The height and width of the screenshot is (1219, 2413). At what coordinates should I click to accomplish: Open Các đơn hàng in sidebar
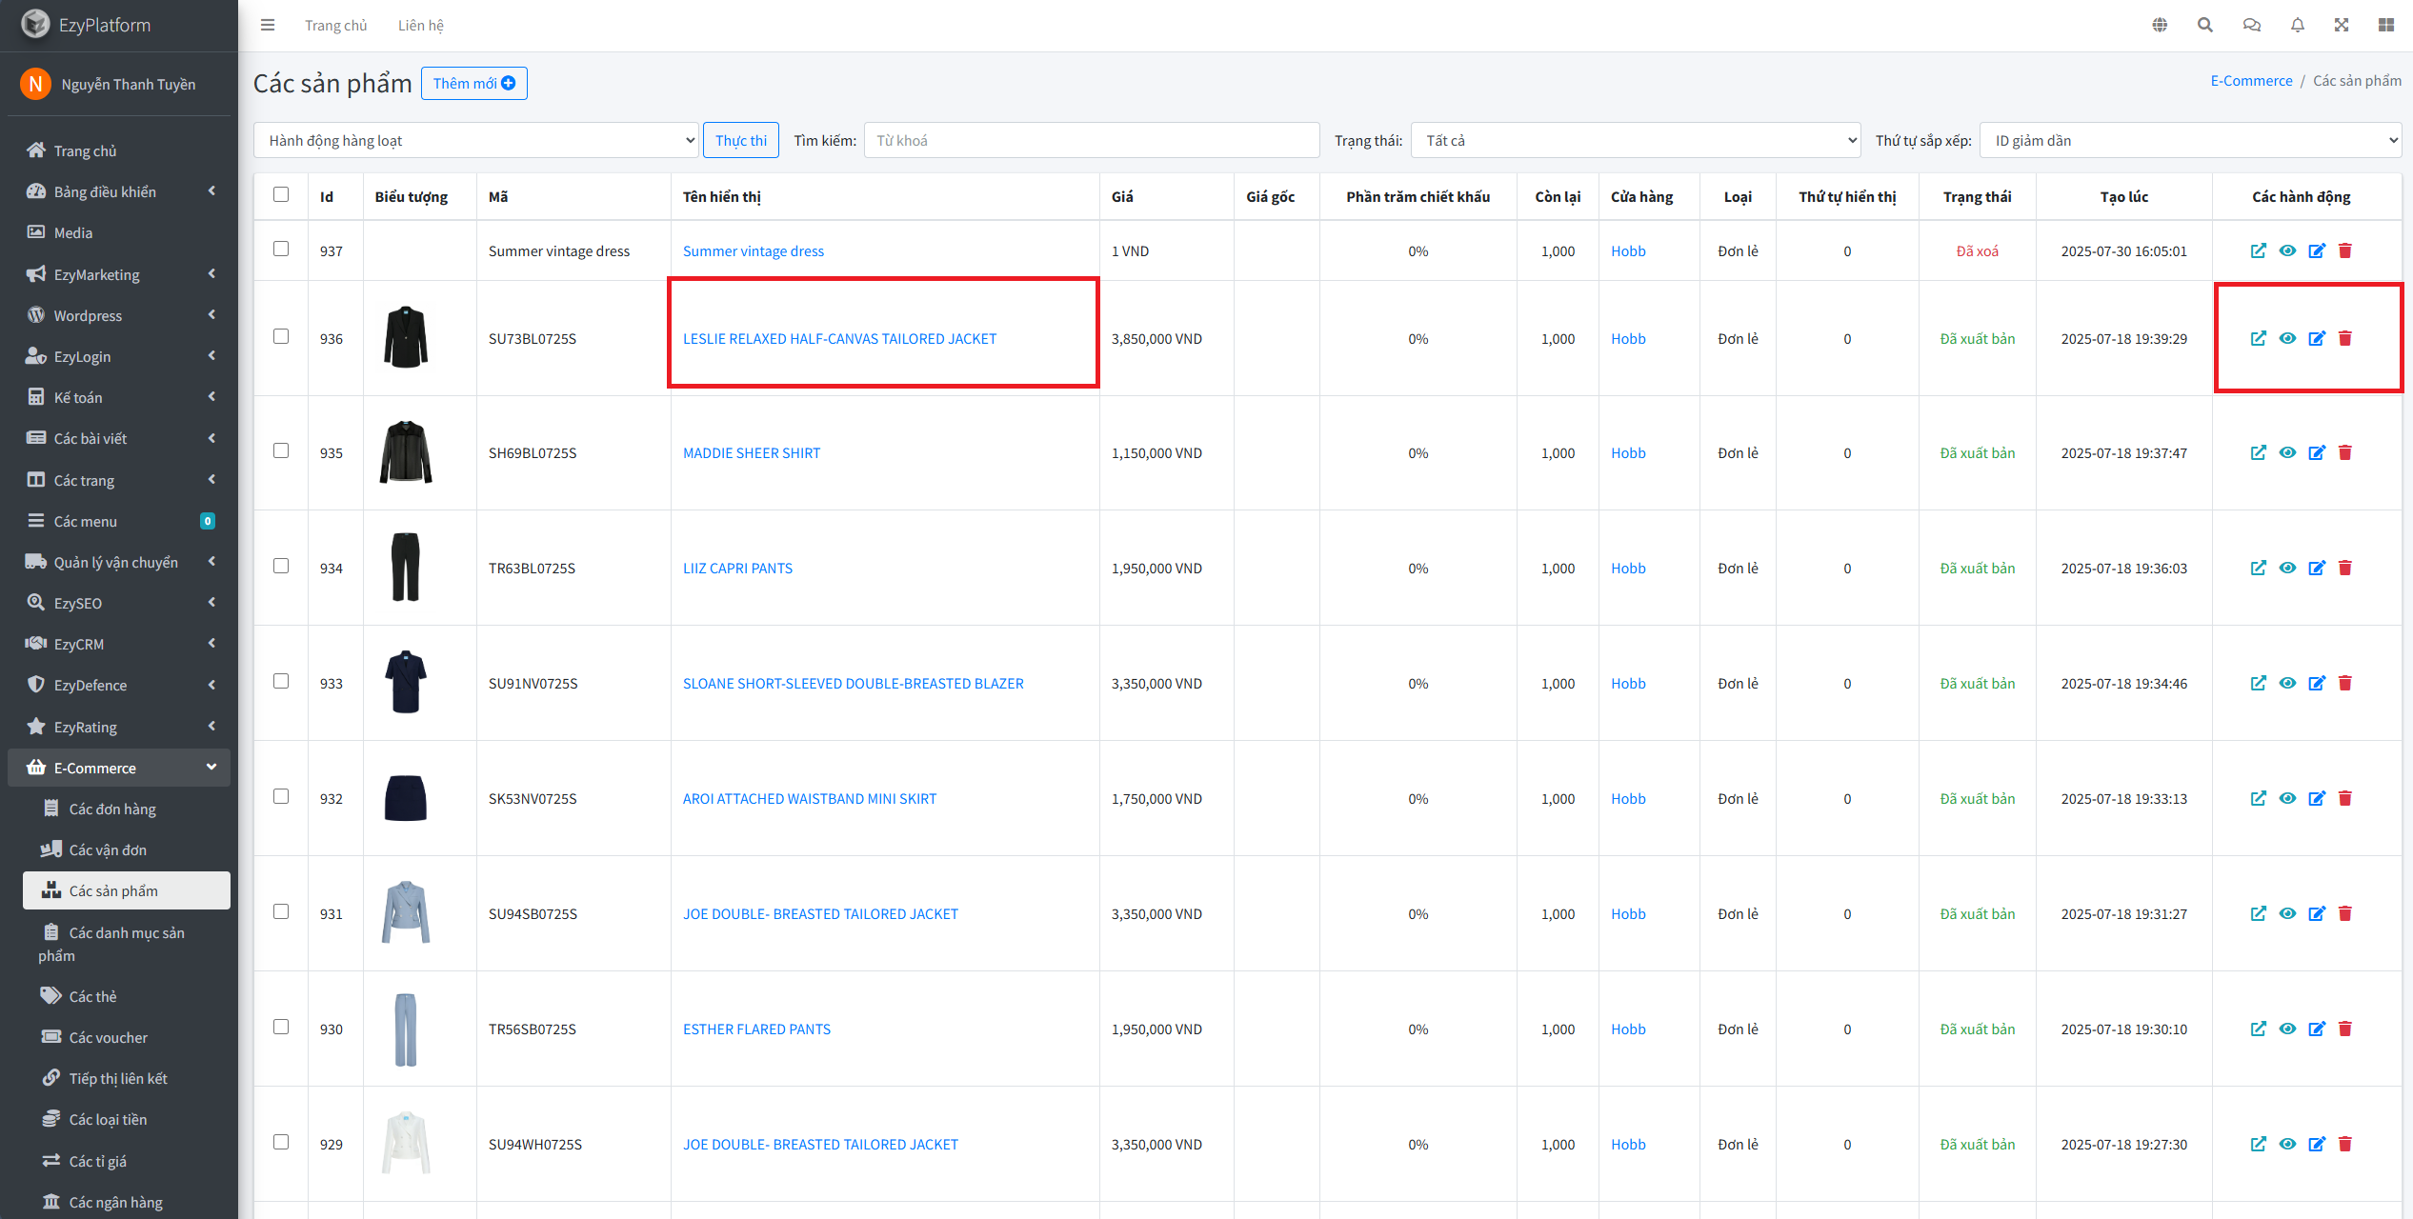click(x=112, y=809)
